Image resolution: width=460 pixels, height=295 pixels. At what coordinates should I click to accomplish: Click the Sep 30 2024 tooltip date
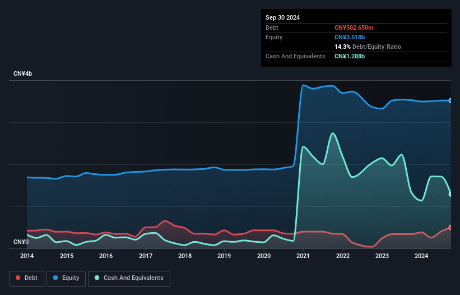282,17
